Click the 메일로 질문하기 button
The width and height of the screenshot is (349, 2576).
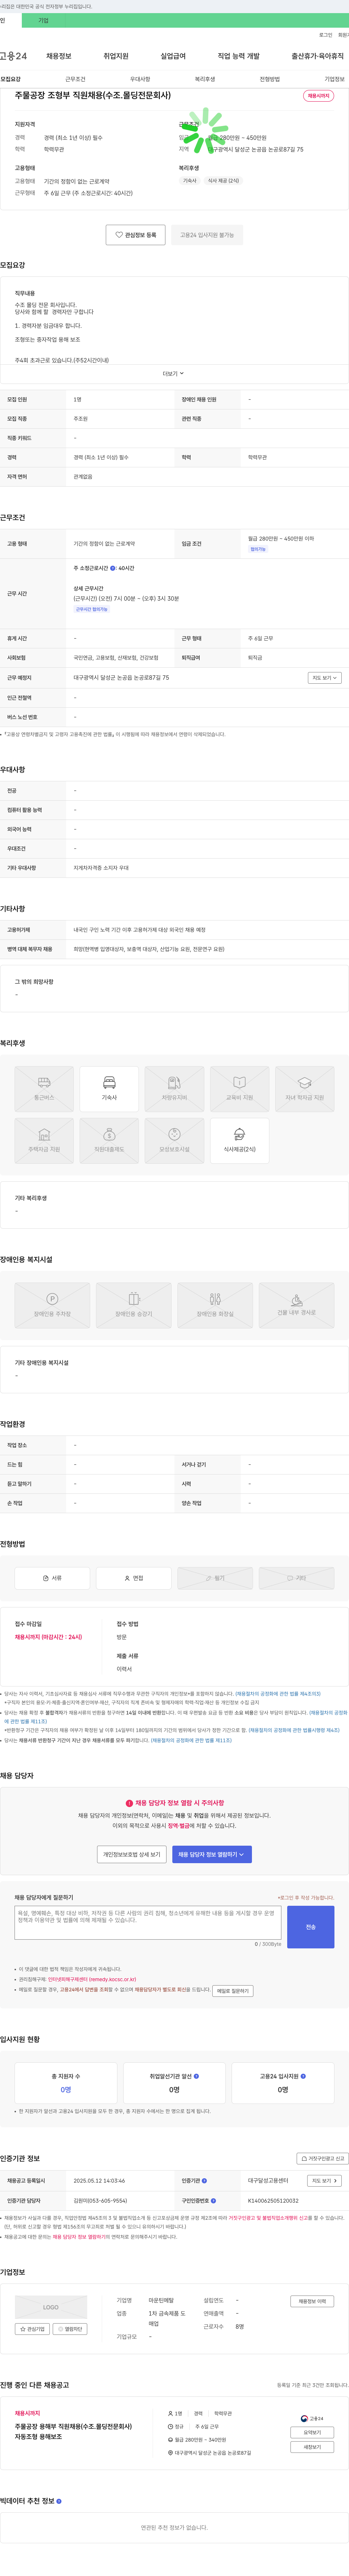232,1991
